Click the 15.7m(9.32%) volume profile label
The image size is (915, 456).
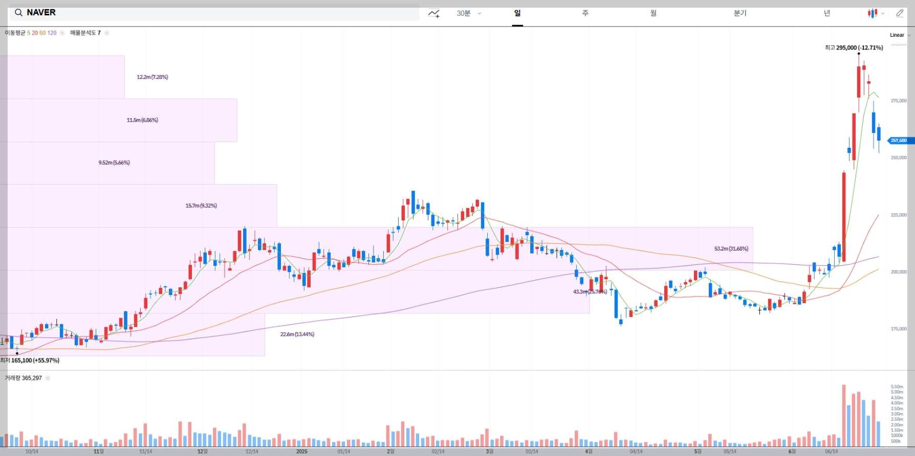coord(201,206)
